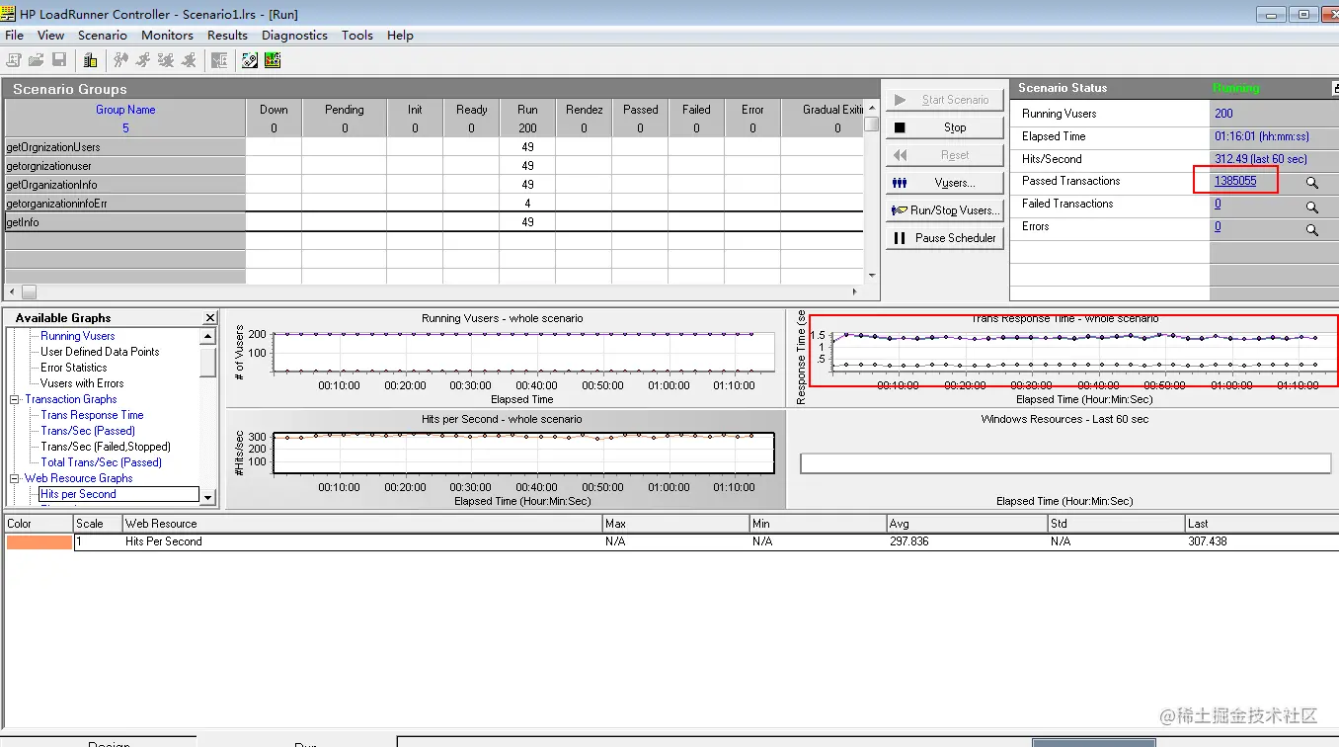Click the Web Resource column header
Screen dimensions: 1339x747
click(362, 524)
